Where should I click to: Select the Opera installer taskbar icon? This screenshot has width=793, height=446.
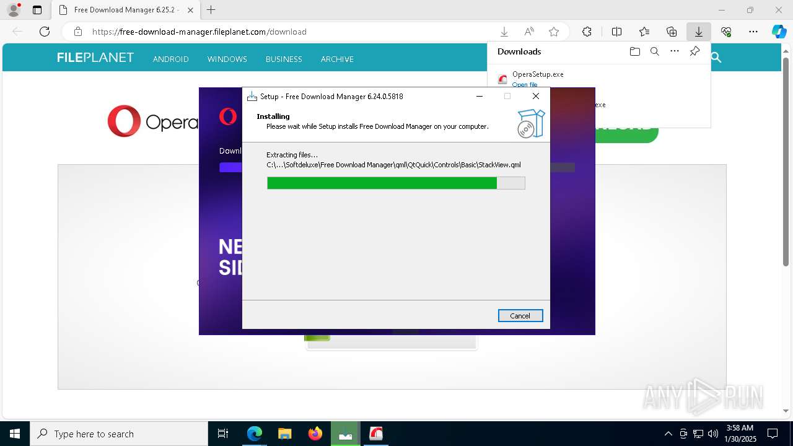(x=375, y=434)
